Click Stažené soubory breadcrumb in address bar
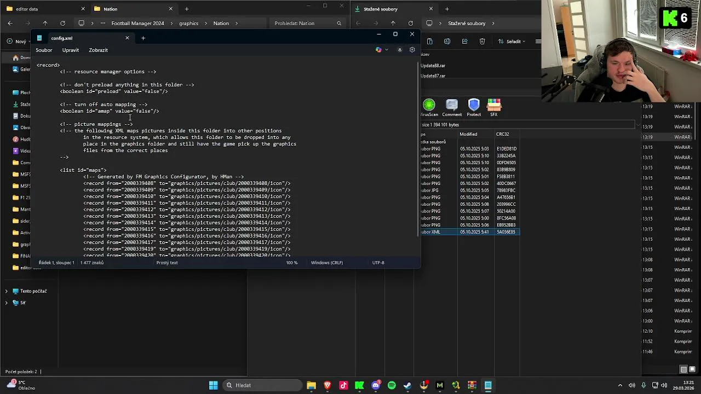The image size is (701, 394). click(x=467, y=23)
